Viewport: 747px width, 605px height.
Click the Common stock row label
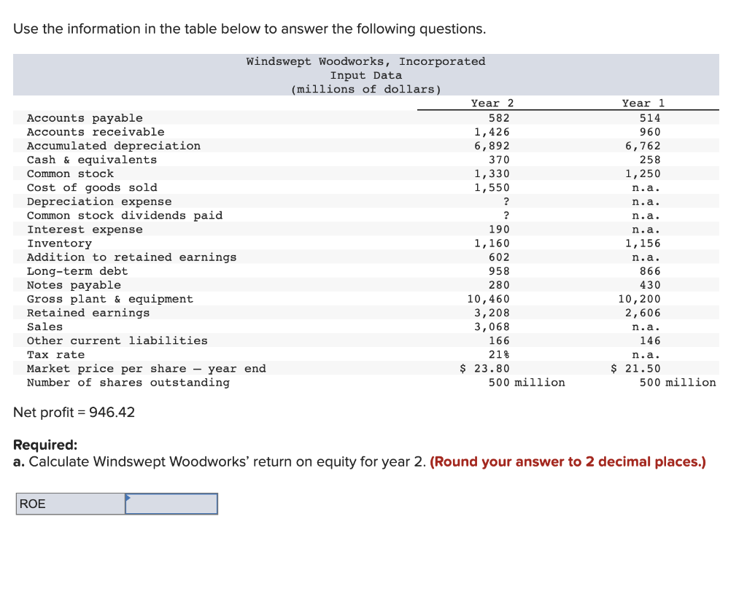(70, 173)
